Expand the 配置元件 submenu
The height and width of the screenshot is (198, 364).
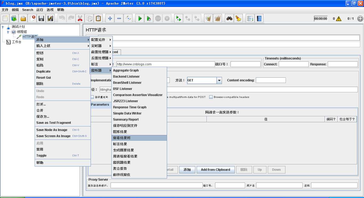point(101,40)
